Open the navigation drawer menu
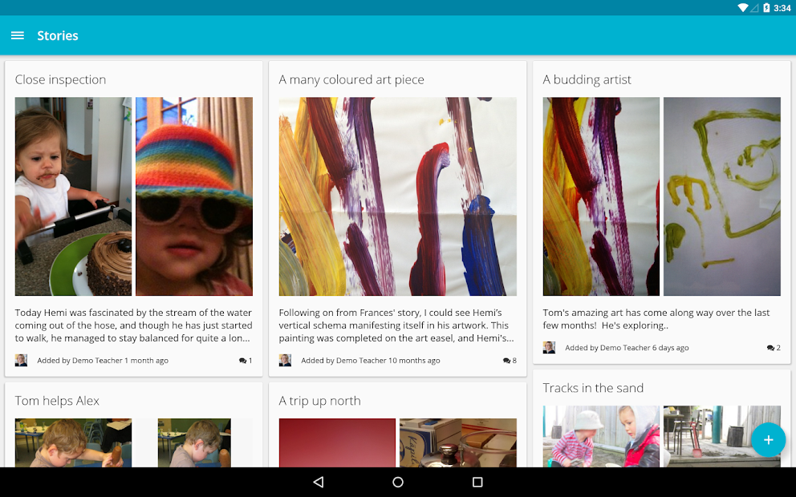Screen dimensions: 796x497 pyautogui.click(x=17, y=35)
